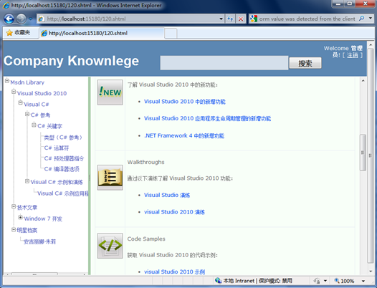Click the Refresh page icon
Image resolution: width=377 pixels, height=288 pixels.
coord(230,19)
